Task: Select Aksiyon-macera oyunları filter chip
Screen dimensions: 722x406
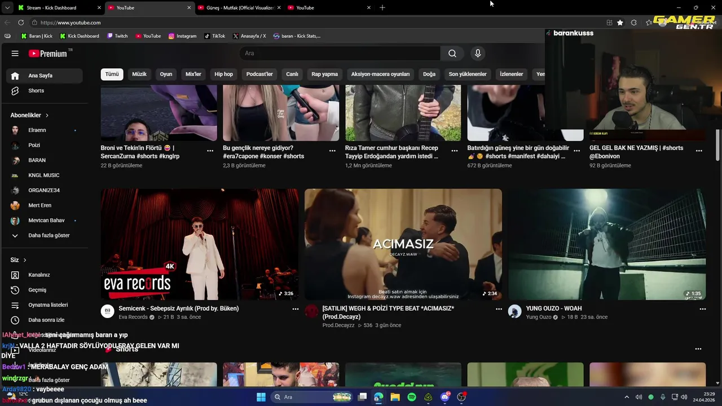Action: (380, 74)
